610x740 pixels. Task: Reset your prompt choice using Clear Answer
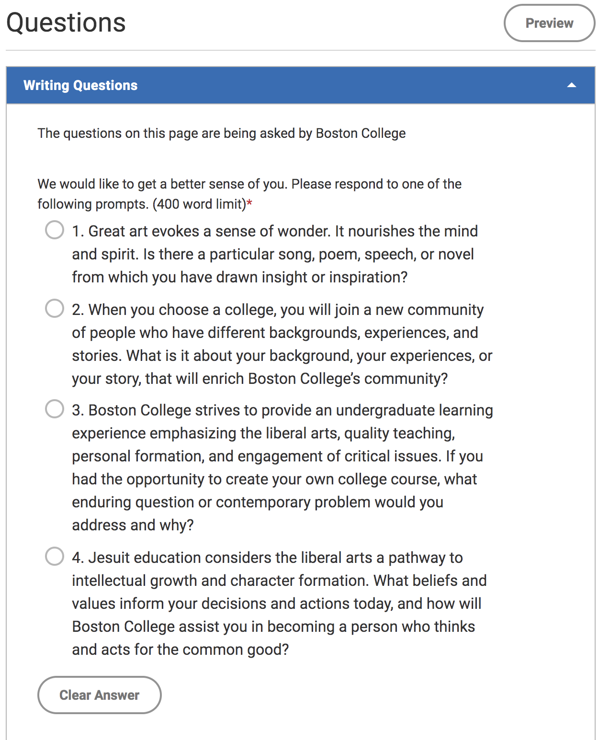[x=99, y=695]
